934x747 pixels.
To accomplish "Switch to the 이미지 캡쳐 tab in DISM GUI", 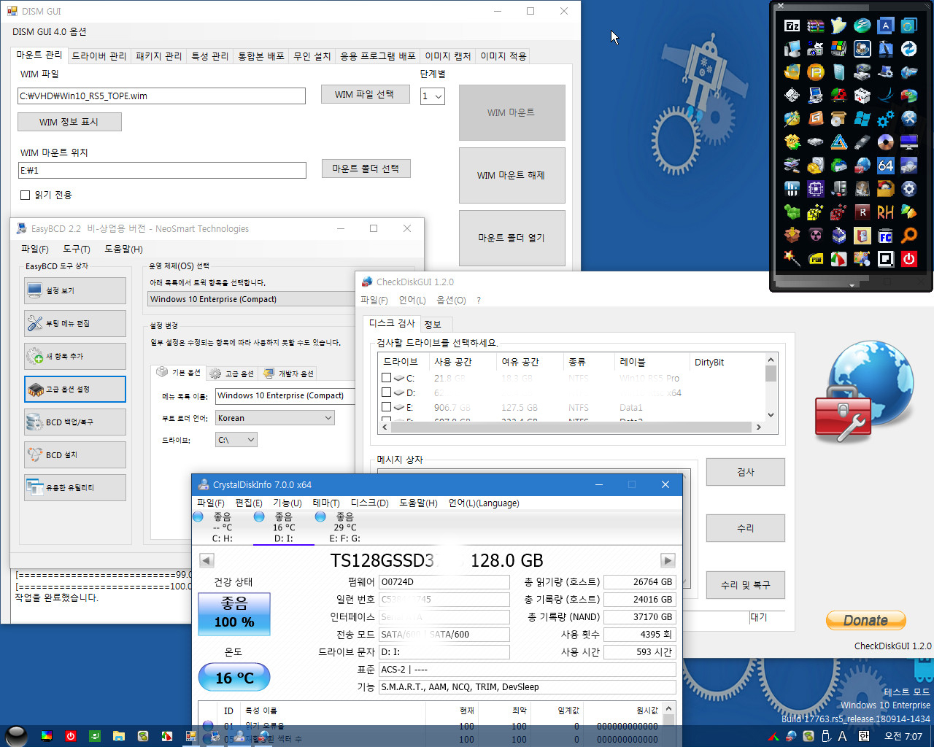I will click(448, 56).
